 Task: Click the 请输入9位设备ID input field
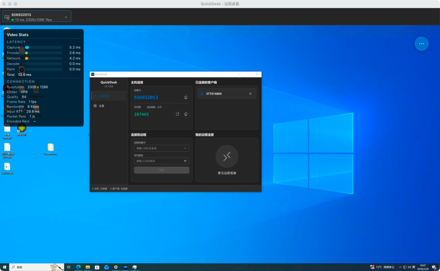coord(159,148)
